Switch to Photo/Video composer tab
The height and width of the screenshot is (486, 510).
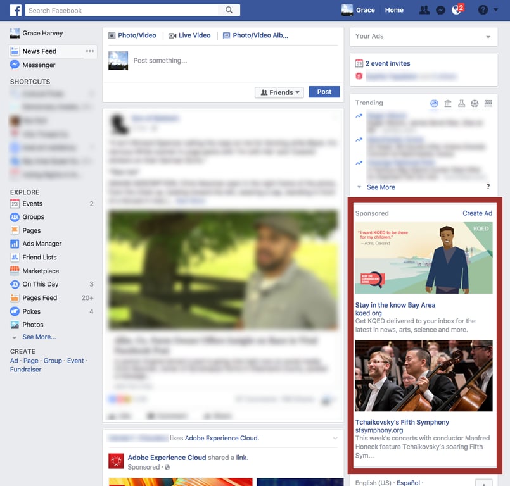(x=132, y=35)
